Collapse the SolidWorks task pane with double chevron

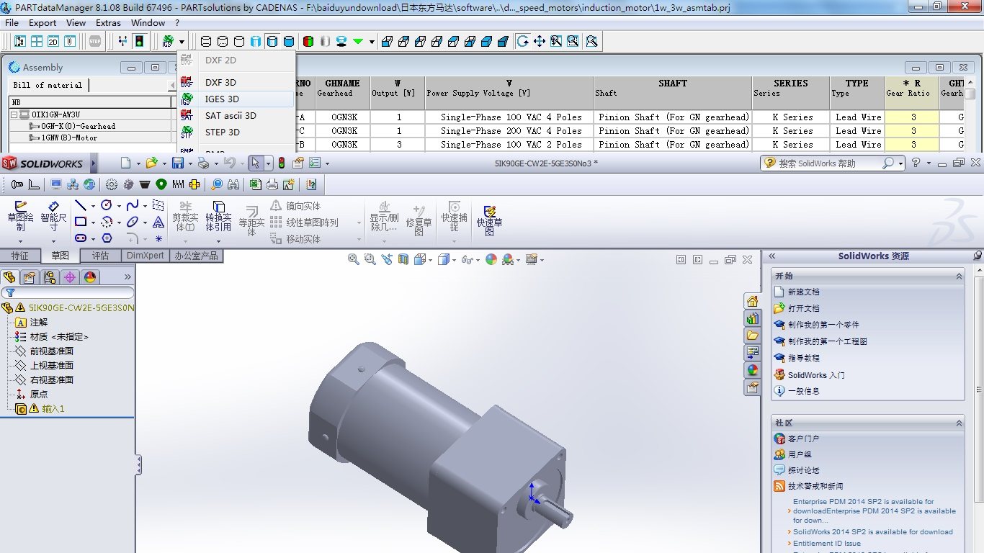[x=771, y=256]
